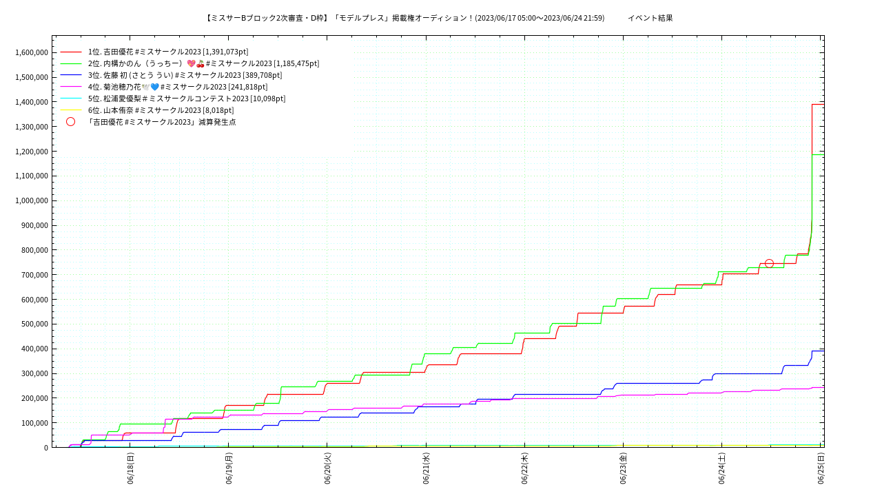Click the 06/21(水) date label on the x-axis

426,468
